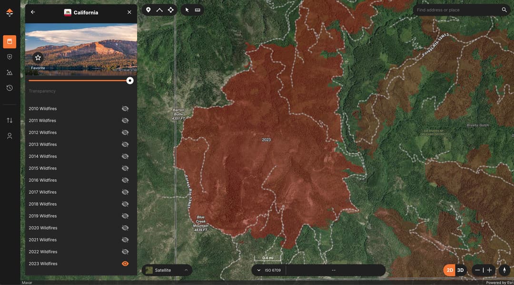The width and height of the screenshot is (514, 285).
Task: Select the area shape tool
Action: coord(171,10)
